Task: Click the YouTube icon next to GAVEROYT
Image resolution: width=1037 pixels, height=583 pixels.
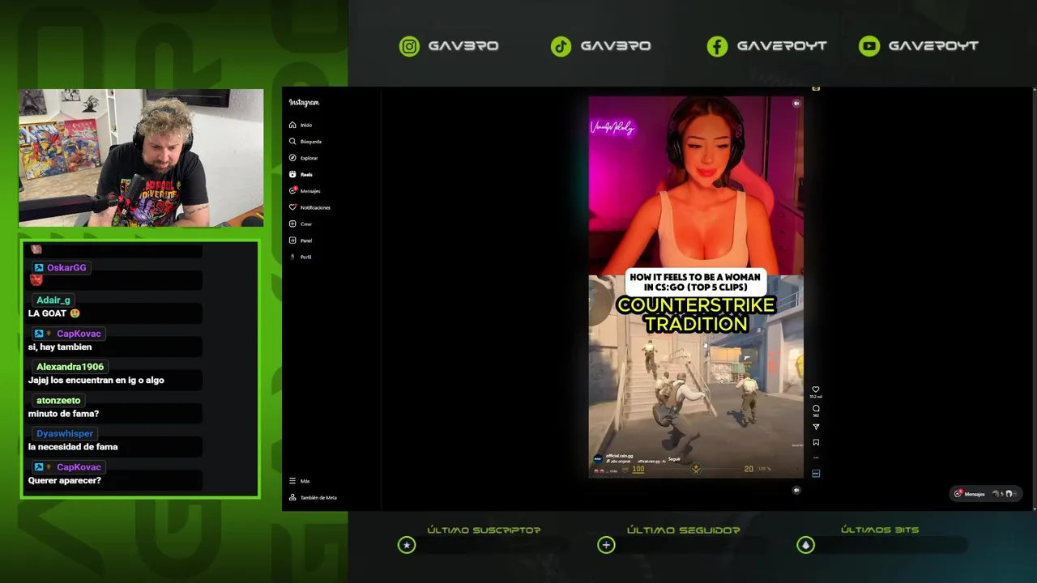Action: [x=869, y=46]
